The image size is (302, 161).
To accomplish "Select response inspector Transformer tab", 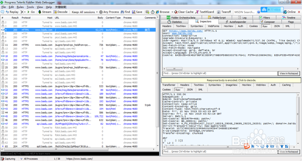I will click(169, 85).
